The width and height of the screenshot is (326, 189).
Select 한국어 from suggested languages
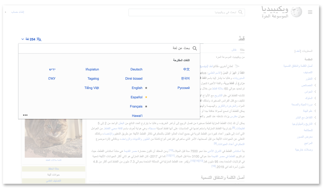coord(185,79)
